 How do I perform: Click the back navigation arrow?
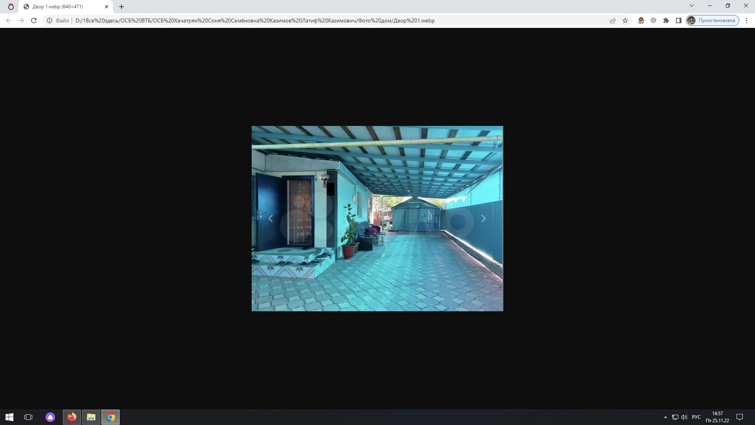point(9,20)
